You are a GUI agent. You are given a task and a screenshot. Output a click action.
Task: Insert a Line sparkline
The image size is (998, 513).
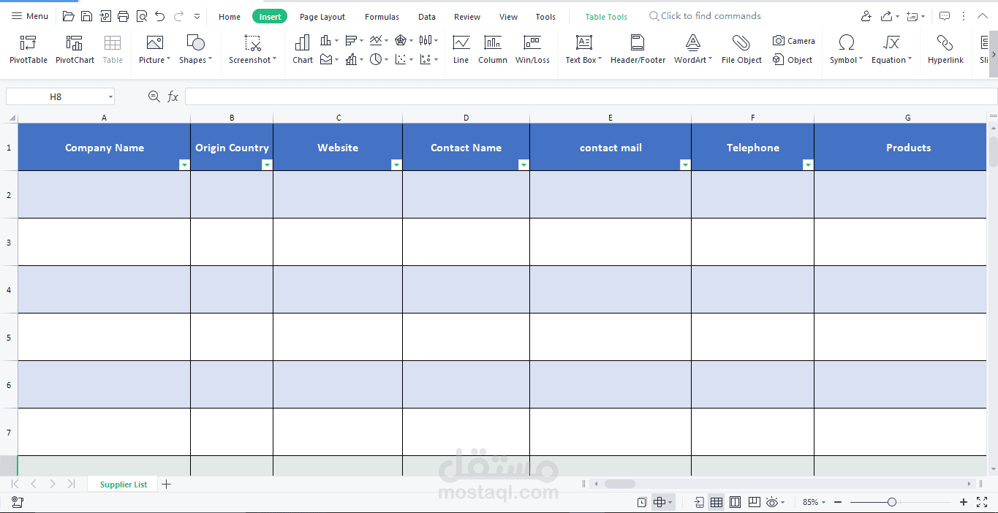pos(461,50)
